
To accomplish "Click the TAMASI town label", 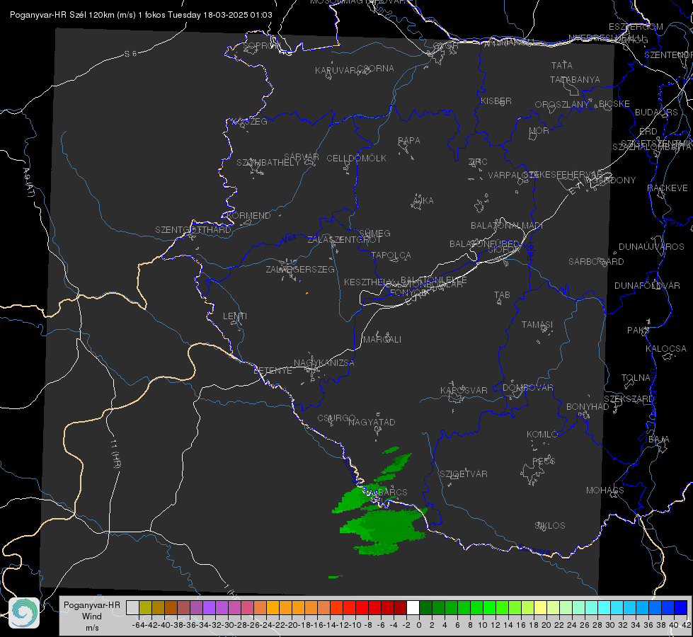I will 537,324.
